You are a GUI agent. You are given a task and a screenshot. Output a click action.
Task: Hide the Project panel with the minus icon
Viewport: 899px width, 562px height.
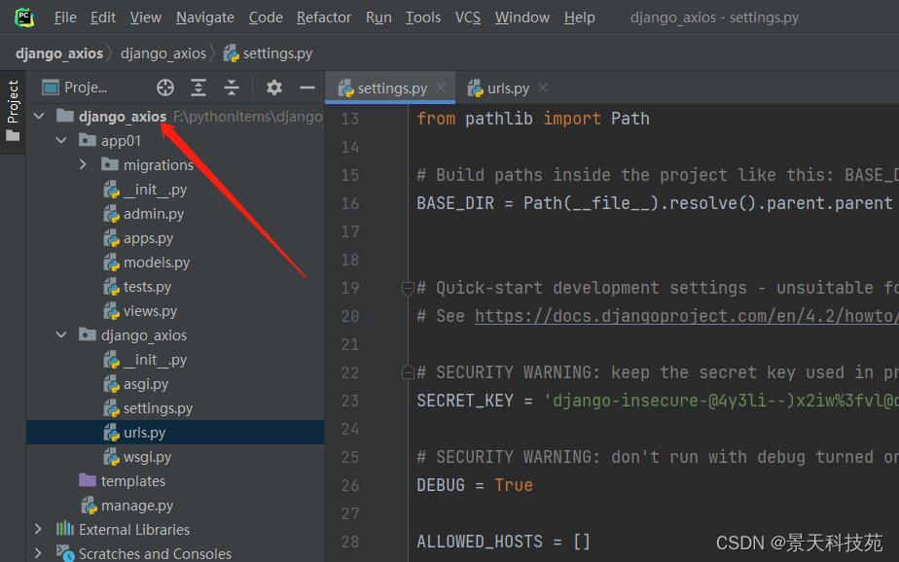click(x=307, y=88)
